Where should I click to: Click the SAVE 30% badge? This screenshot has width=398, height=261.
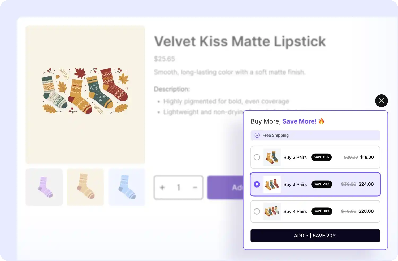tap(321, 211)
